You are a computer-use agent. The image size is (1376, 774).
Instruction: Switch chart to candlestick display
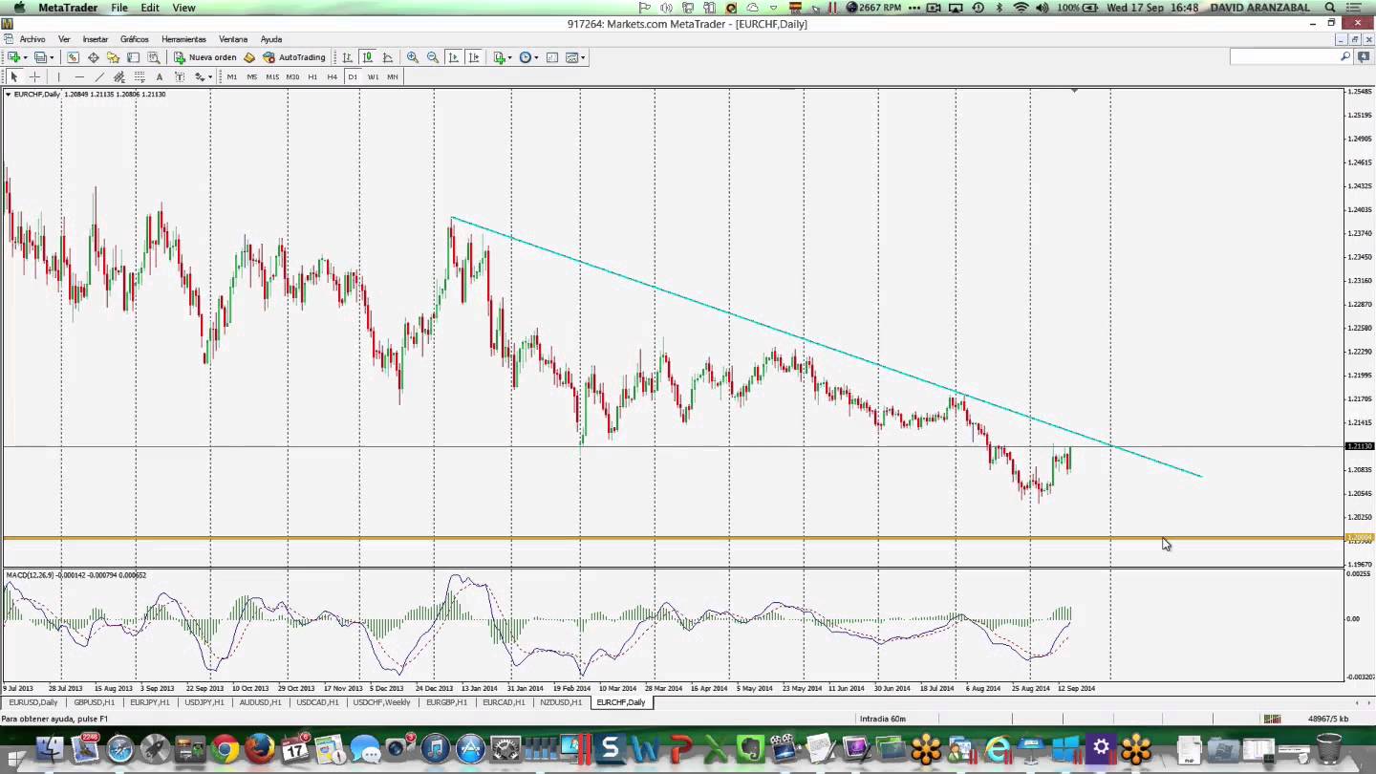[367, 57]
